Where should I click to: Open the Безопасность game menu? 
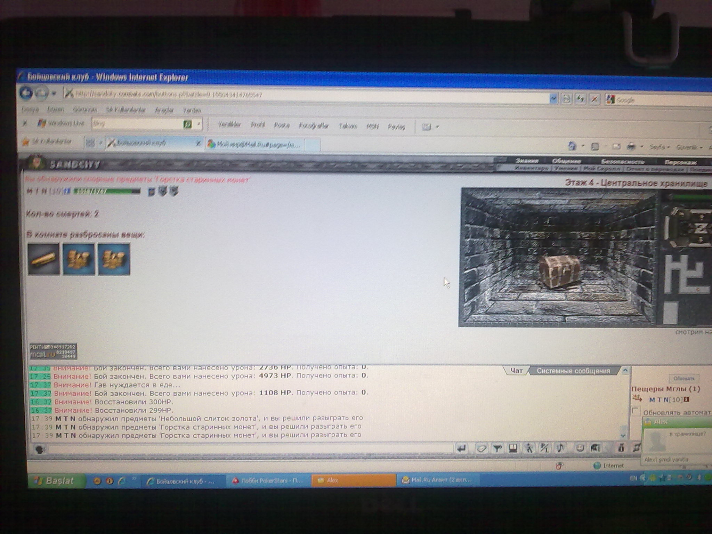click(x=623, y=162)
